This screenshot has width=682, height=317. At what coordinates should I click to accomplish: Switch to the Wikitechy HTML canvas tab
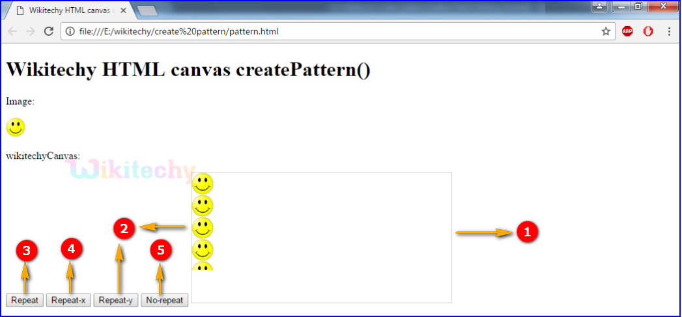[65, 10]
